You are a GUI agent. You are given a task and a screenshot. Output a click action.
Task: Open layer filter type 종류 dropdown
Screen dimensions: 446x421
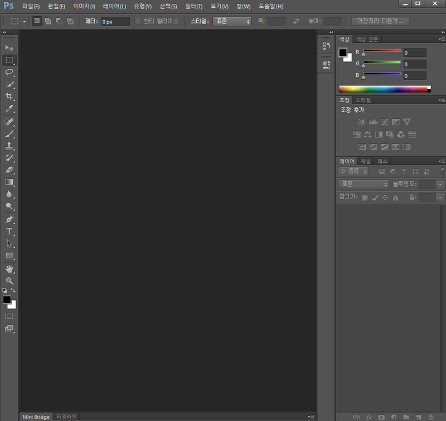[x=353, y=171]
